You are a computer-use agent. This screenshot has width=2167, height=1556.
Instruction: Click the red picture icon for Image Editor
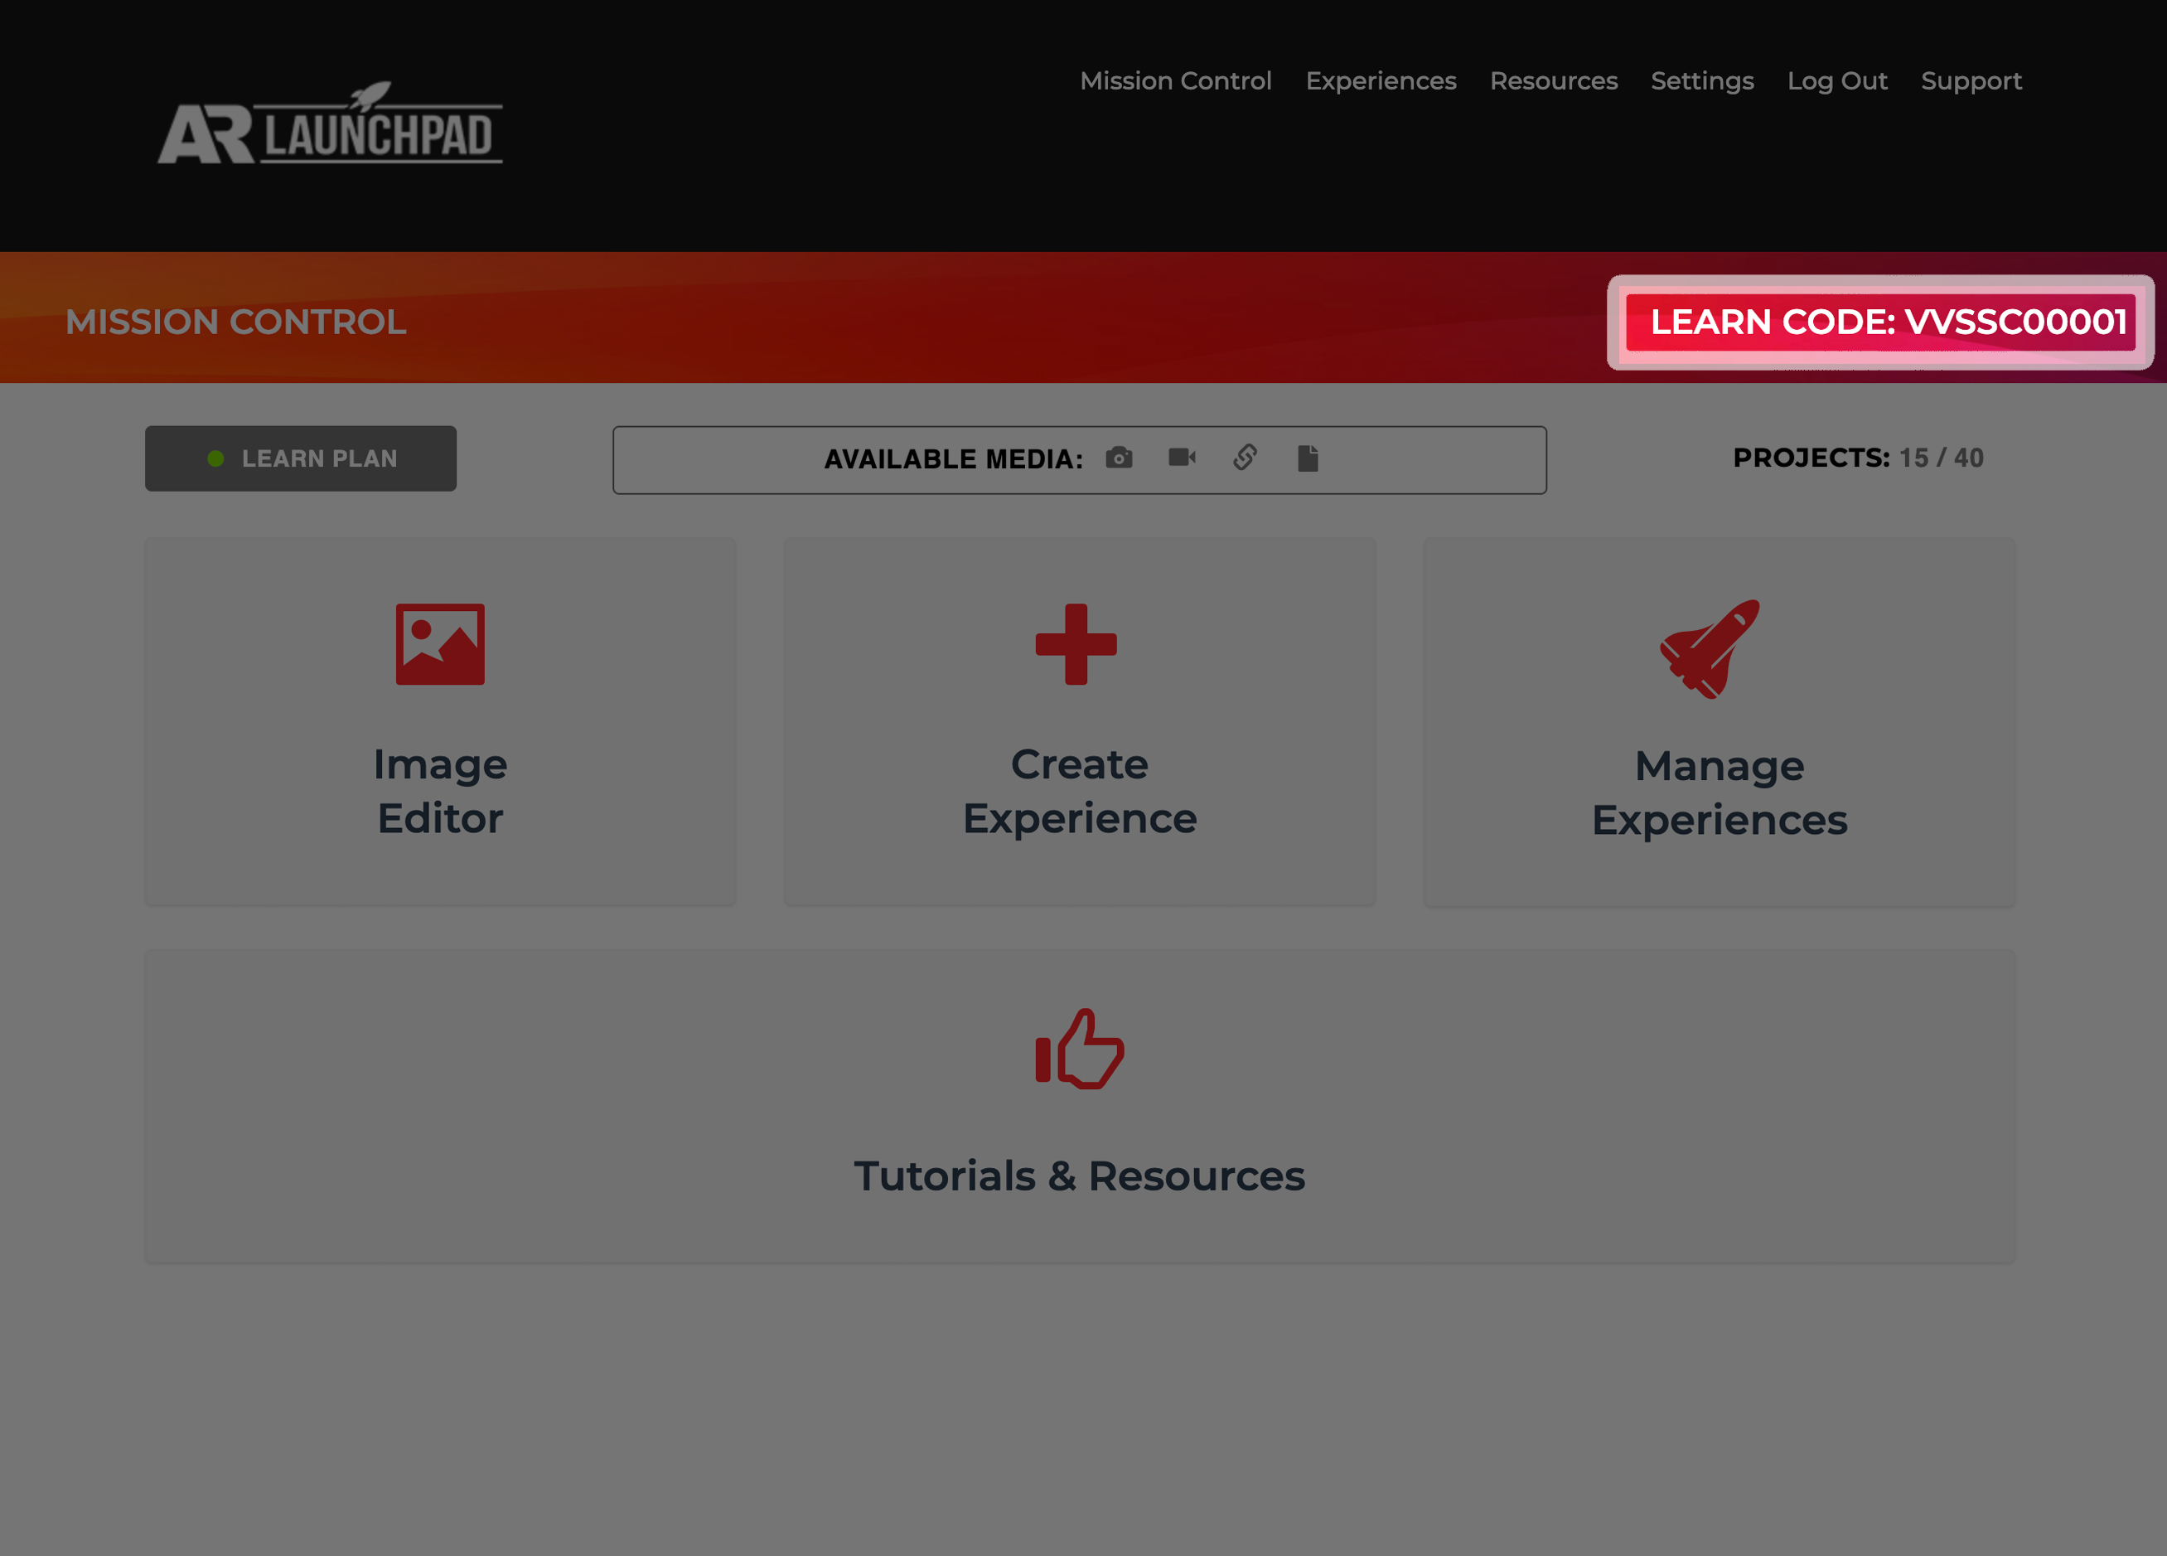point(441,644)
